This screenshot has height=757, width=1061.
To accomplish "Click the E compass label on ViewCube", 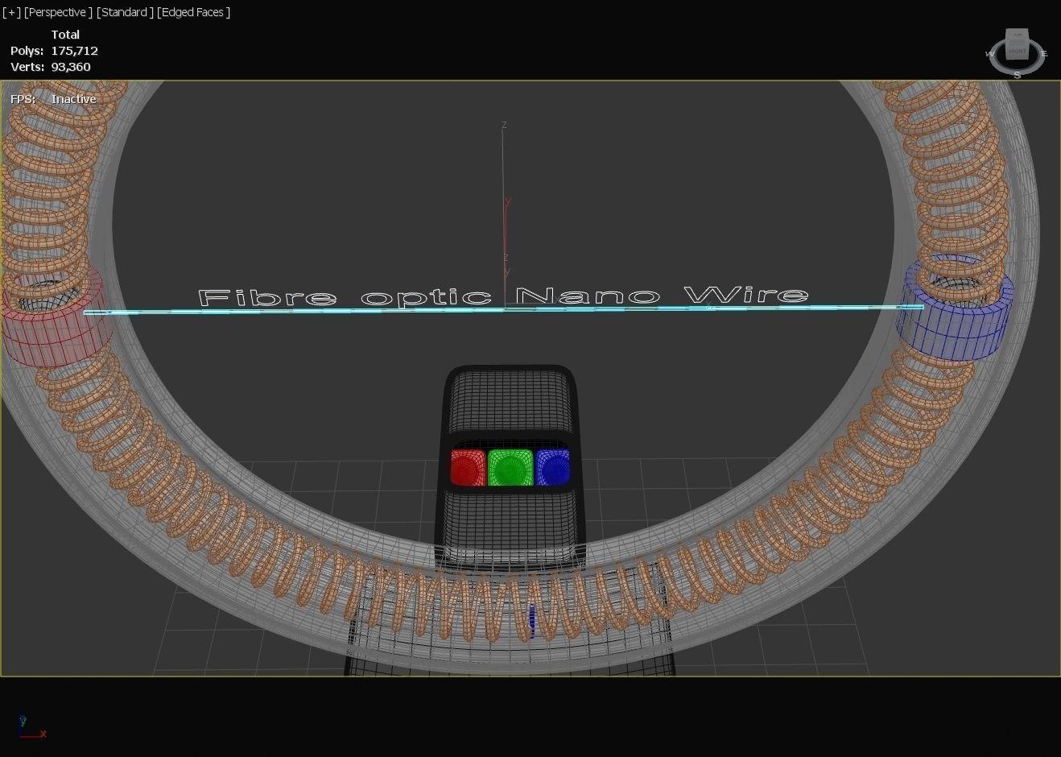I will tap(1044, 54).
